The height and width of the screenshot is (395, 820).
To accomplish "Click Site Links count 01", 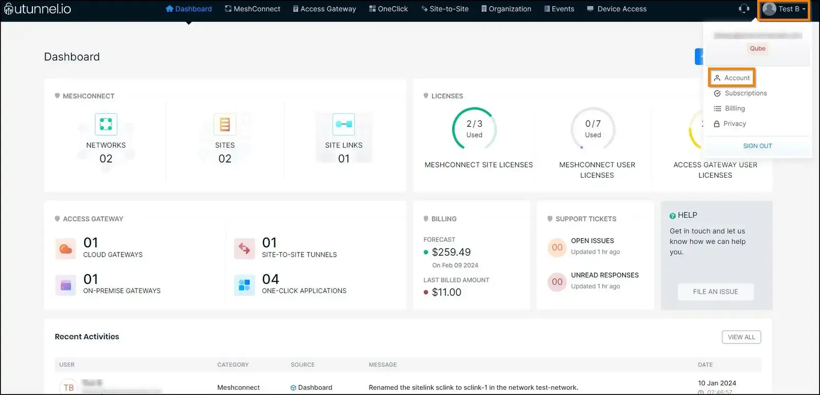I will (x=344, y=159).
